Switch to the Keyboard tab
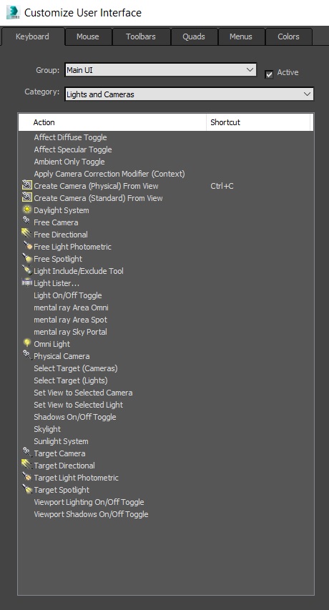329x610 pixels. click(x=32, y=36)
